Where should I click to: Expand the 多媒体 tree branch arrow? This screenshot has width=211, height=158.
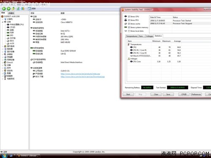3,54
